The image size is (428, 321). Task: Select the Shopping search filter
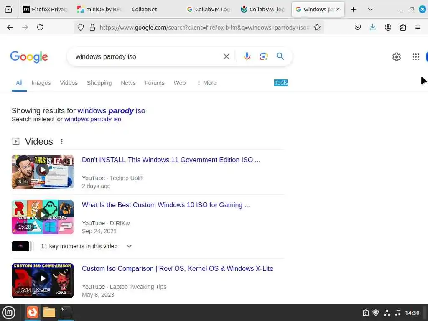point(99,83)
